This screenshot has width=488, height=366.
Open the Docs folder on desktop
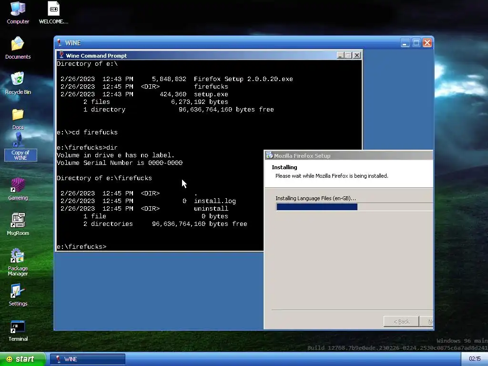18,119
